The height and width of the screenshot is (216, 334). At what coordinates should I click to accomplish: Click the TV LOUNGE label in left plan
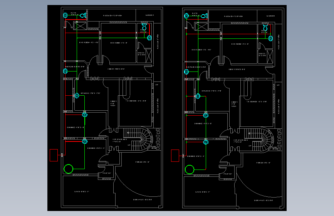(x=136, y=101)
